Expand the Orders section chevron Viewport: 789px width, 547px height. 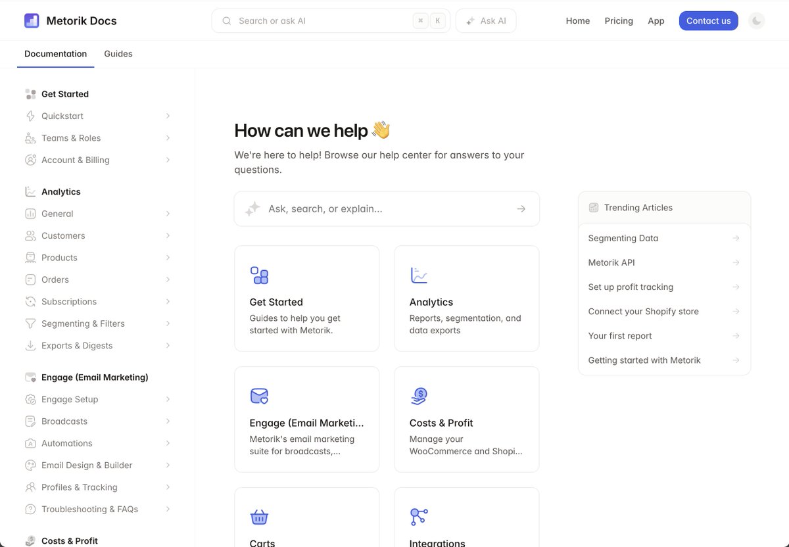tap(168, 279)
